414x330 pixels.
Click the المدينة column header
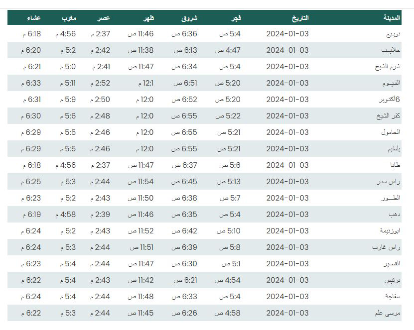392,18
